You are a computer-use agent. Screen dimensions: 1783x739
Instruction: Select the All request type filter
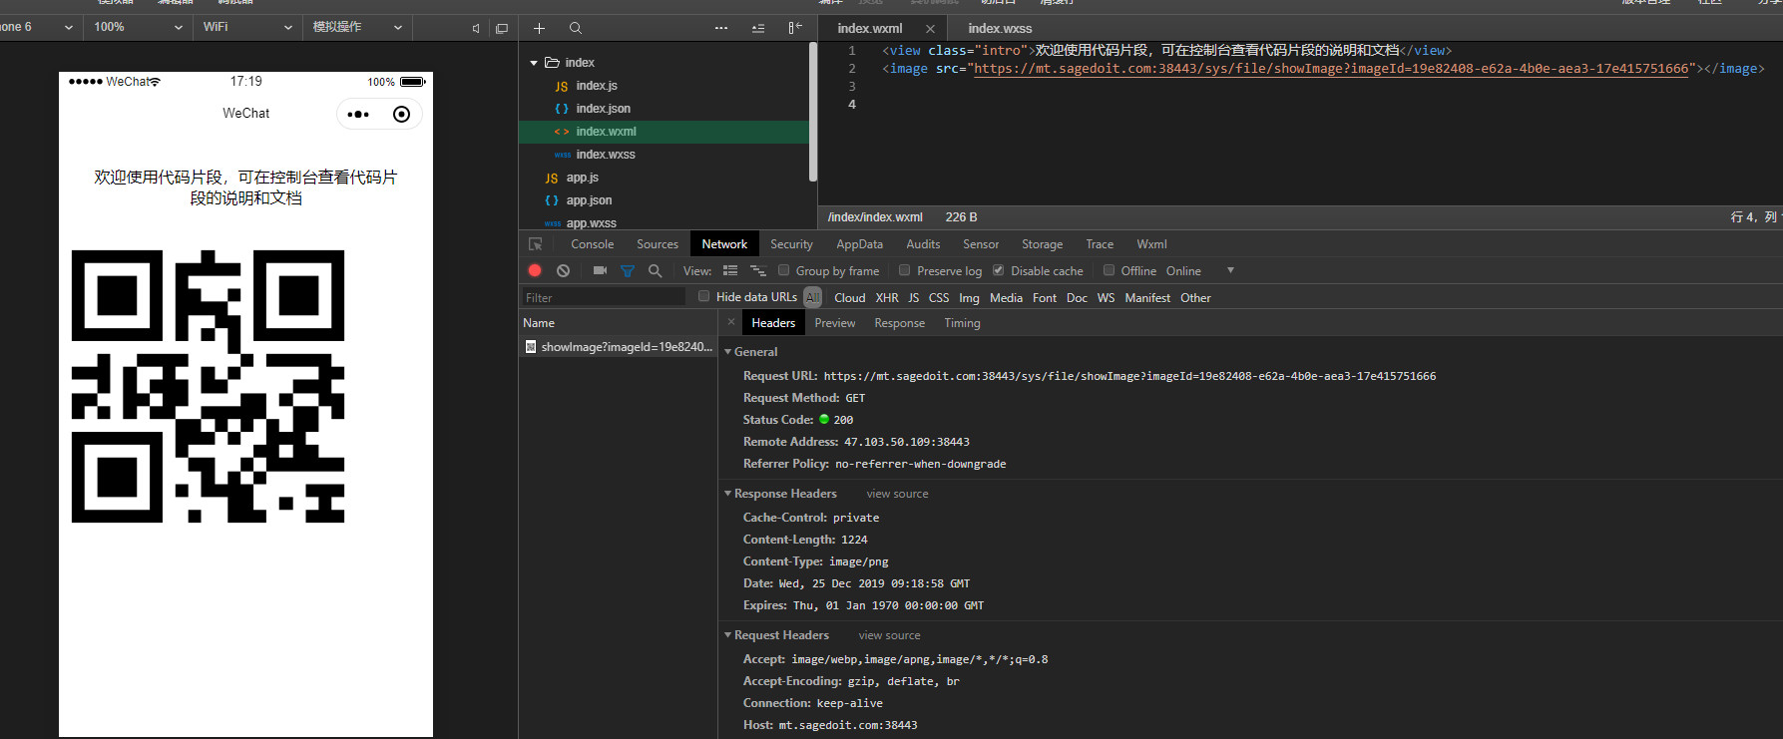[x=813, y=297]
